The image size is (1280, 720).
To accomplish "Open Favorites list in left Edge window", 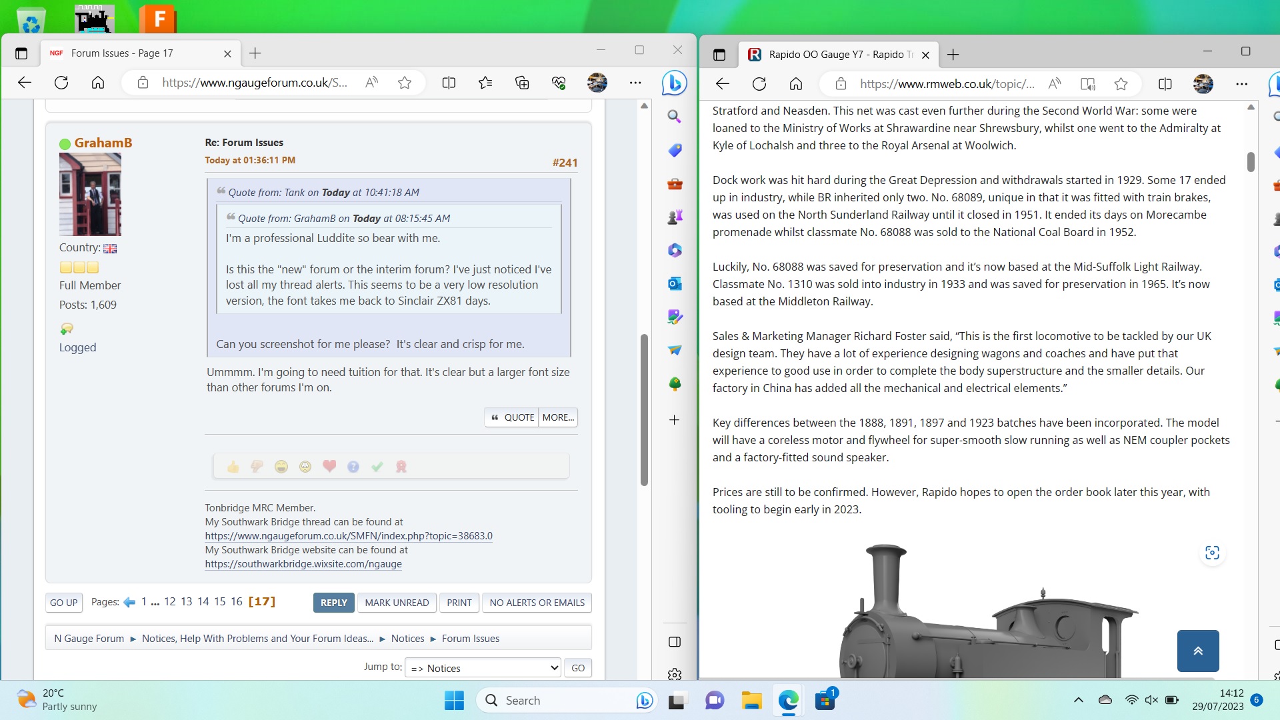I will [x=485, y=83].
